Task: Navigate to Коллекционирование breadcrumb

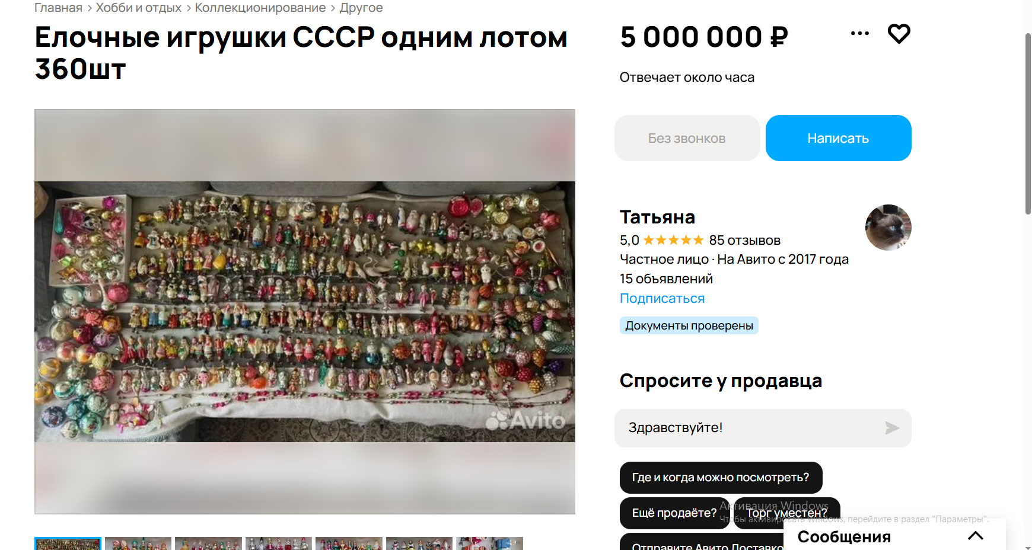Action: click(x=260, y=8)
